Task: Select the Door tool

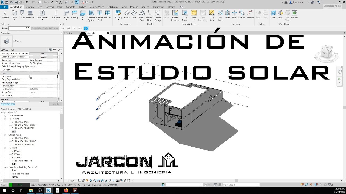Action: (x=22, y=14)
